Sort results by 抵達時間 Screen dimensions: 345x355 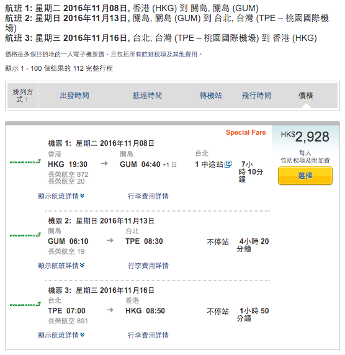147,96
